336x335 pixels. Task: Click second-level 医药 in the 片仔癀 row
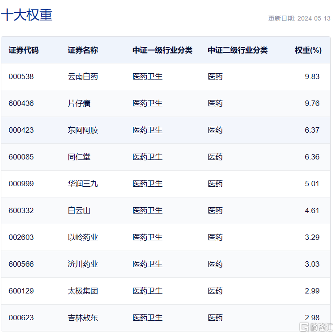pyautogui.click(x=215, y=103)
